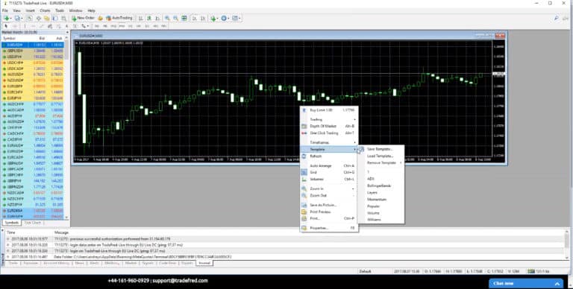Click the zoom in magnifier toolbar icon

point(167,18)
